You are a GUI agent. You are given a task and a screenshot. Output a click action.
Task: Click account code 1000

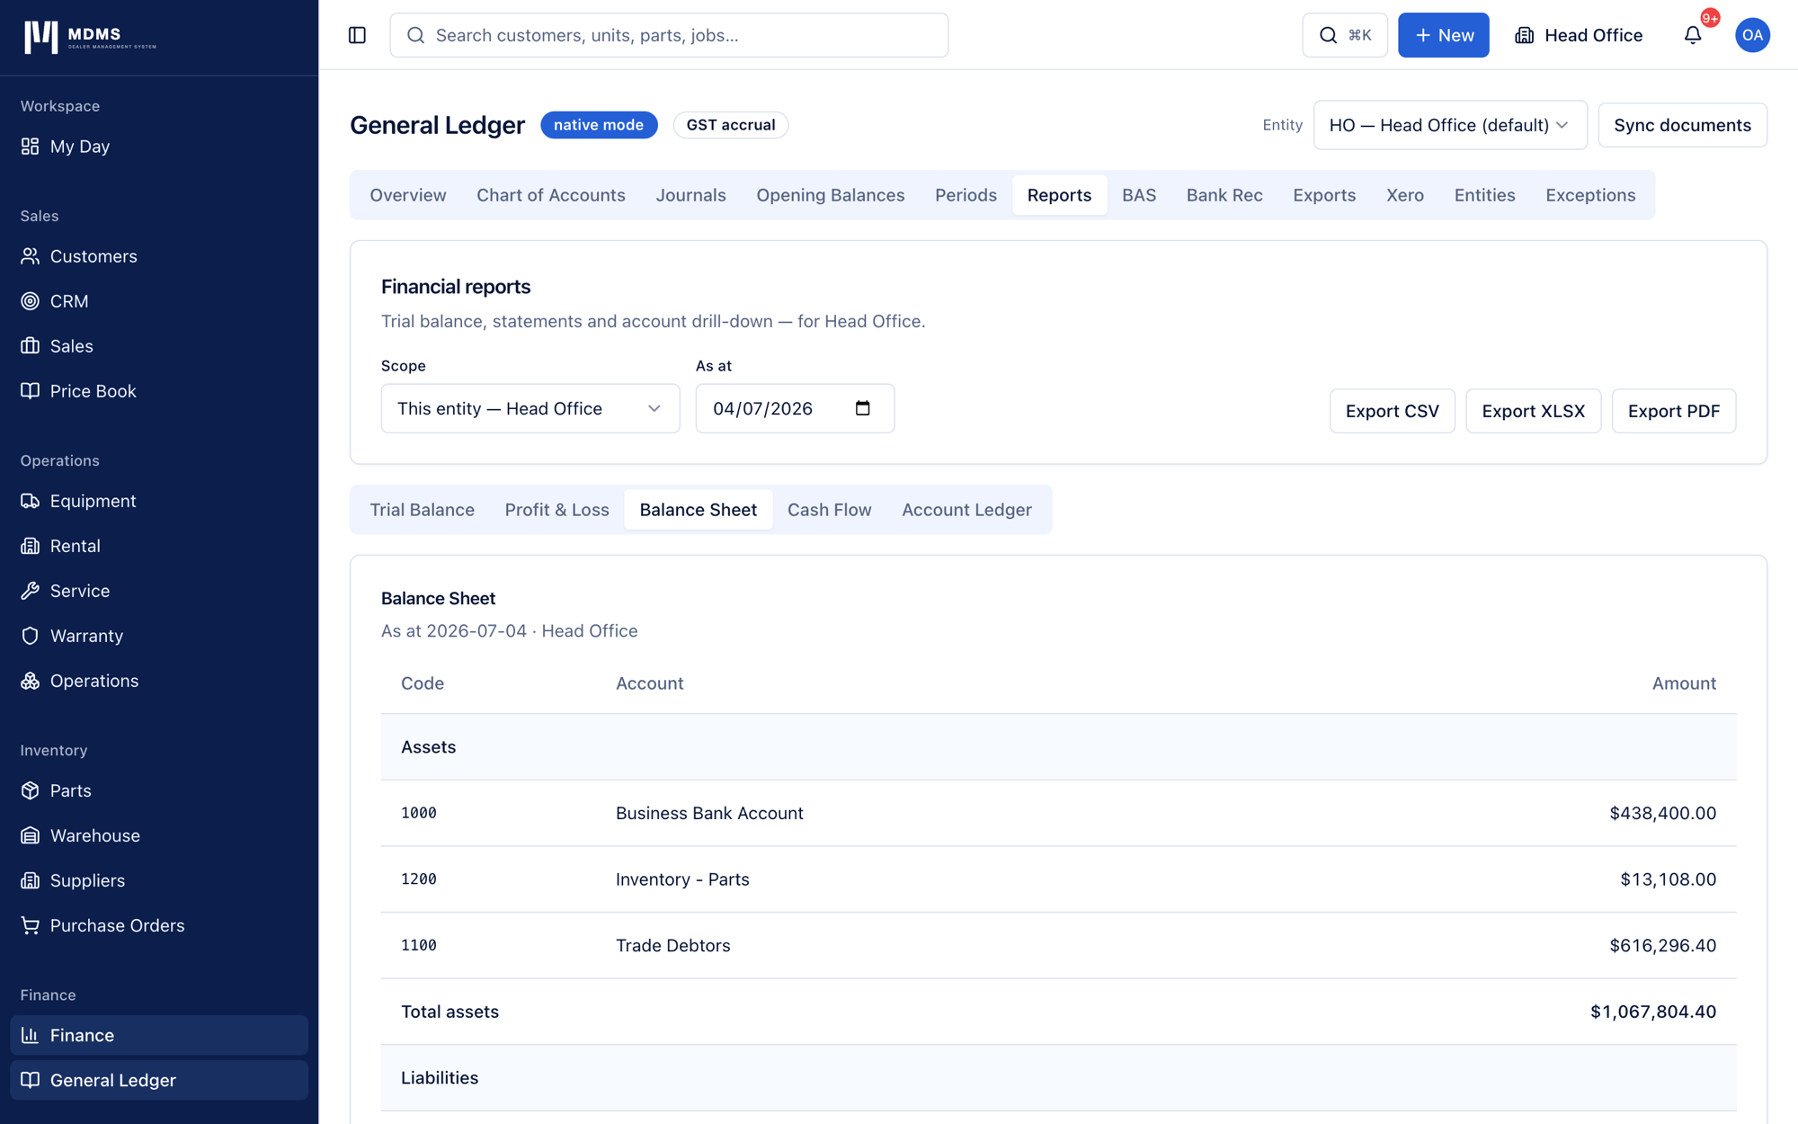click(419, 813)
